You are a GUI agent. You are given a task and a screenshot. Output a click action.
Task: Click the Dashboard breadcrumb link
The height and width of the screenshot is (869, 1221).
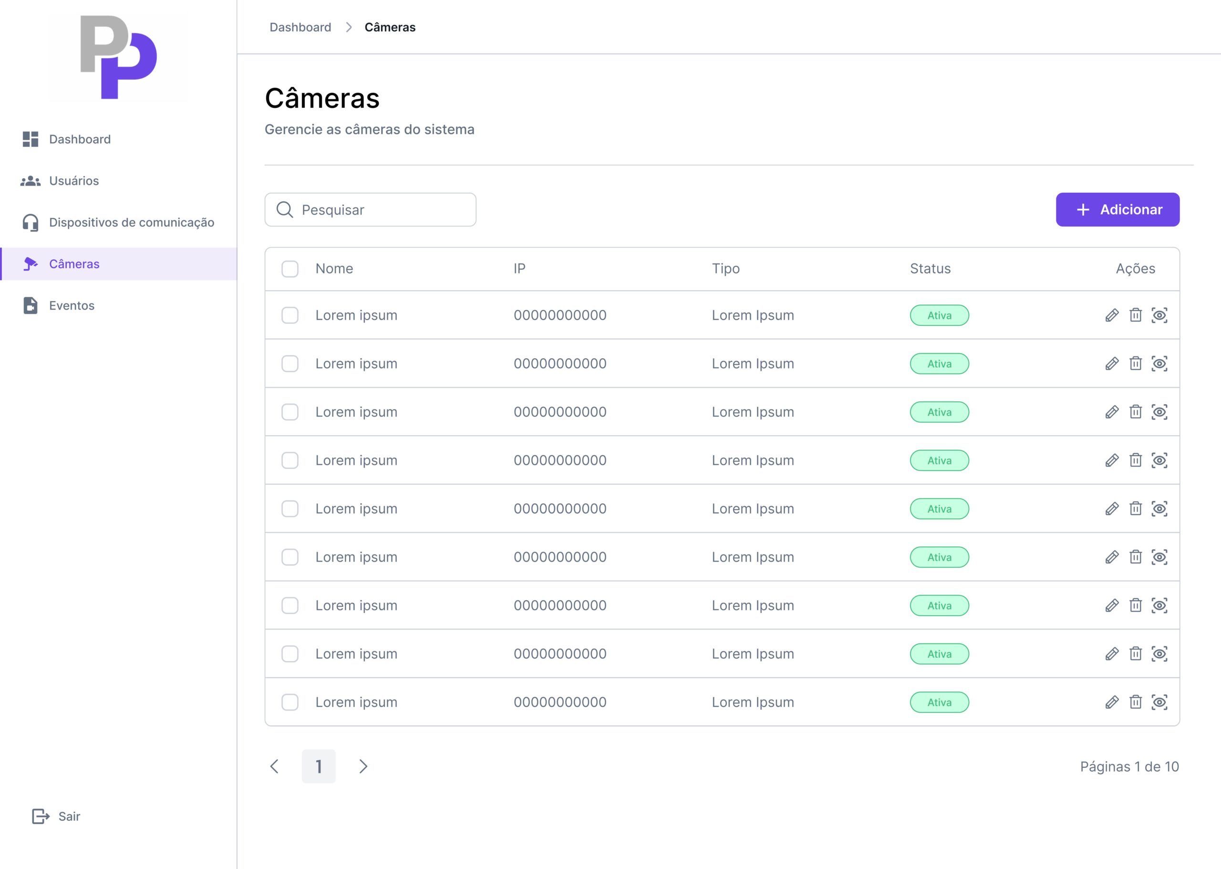tap(300, 27)
